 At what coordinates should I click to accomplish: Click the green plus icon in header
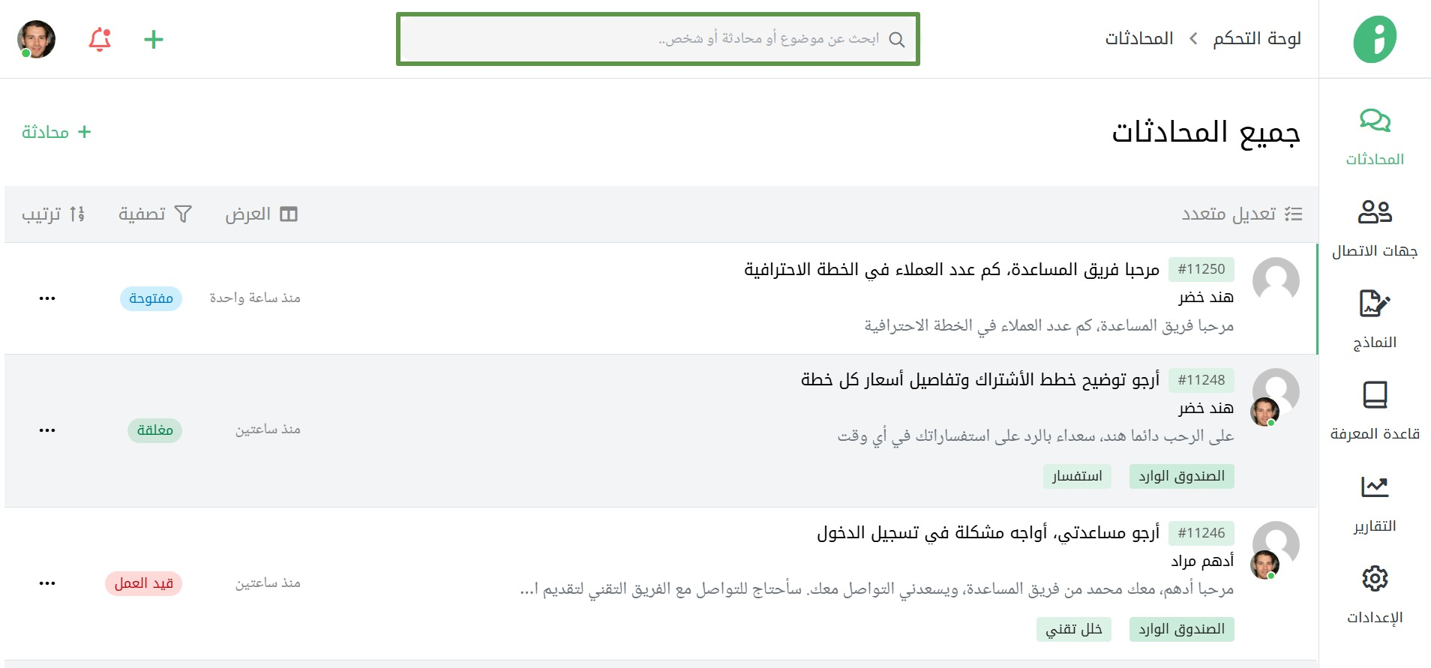(154, 39)
